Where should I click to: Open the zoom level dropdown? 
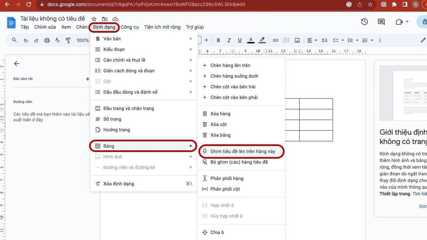83,40
